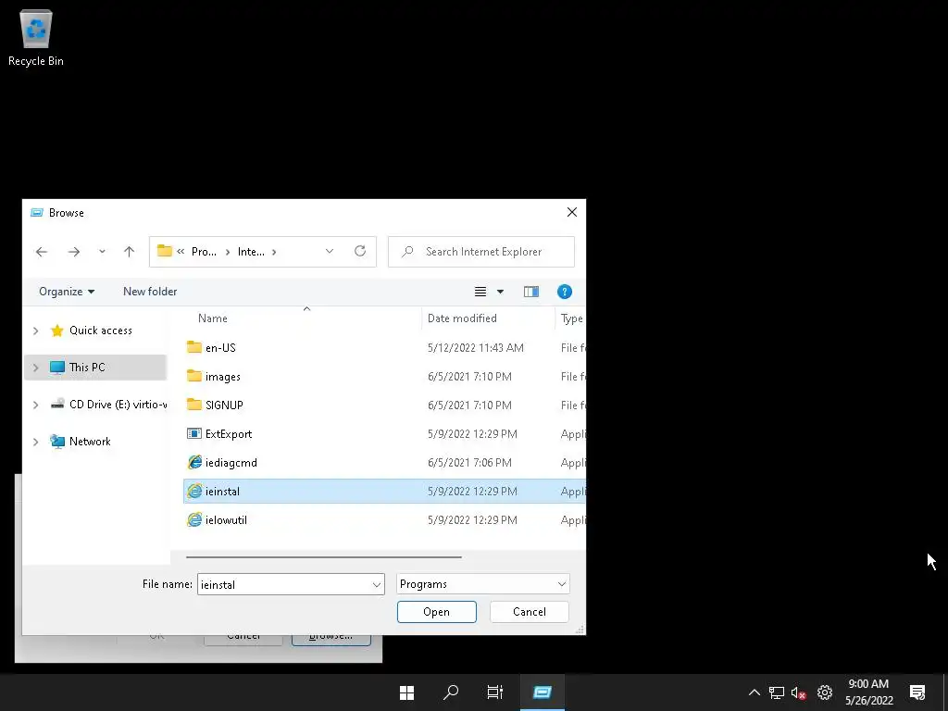Click the en-US folder icon
Image resolution: width=948 pixels, height=711 pixels.
[194, 347]
